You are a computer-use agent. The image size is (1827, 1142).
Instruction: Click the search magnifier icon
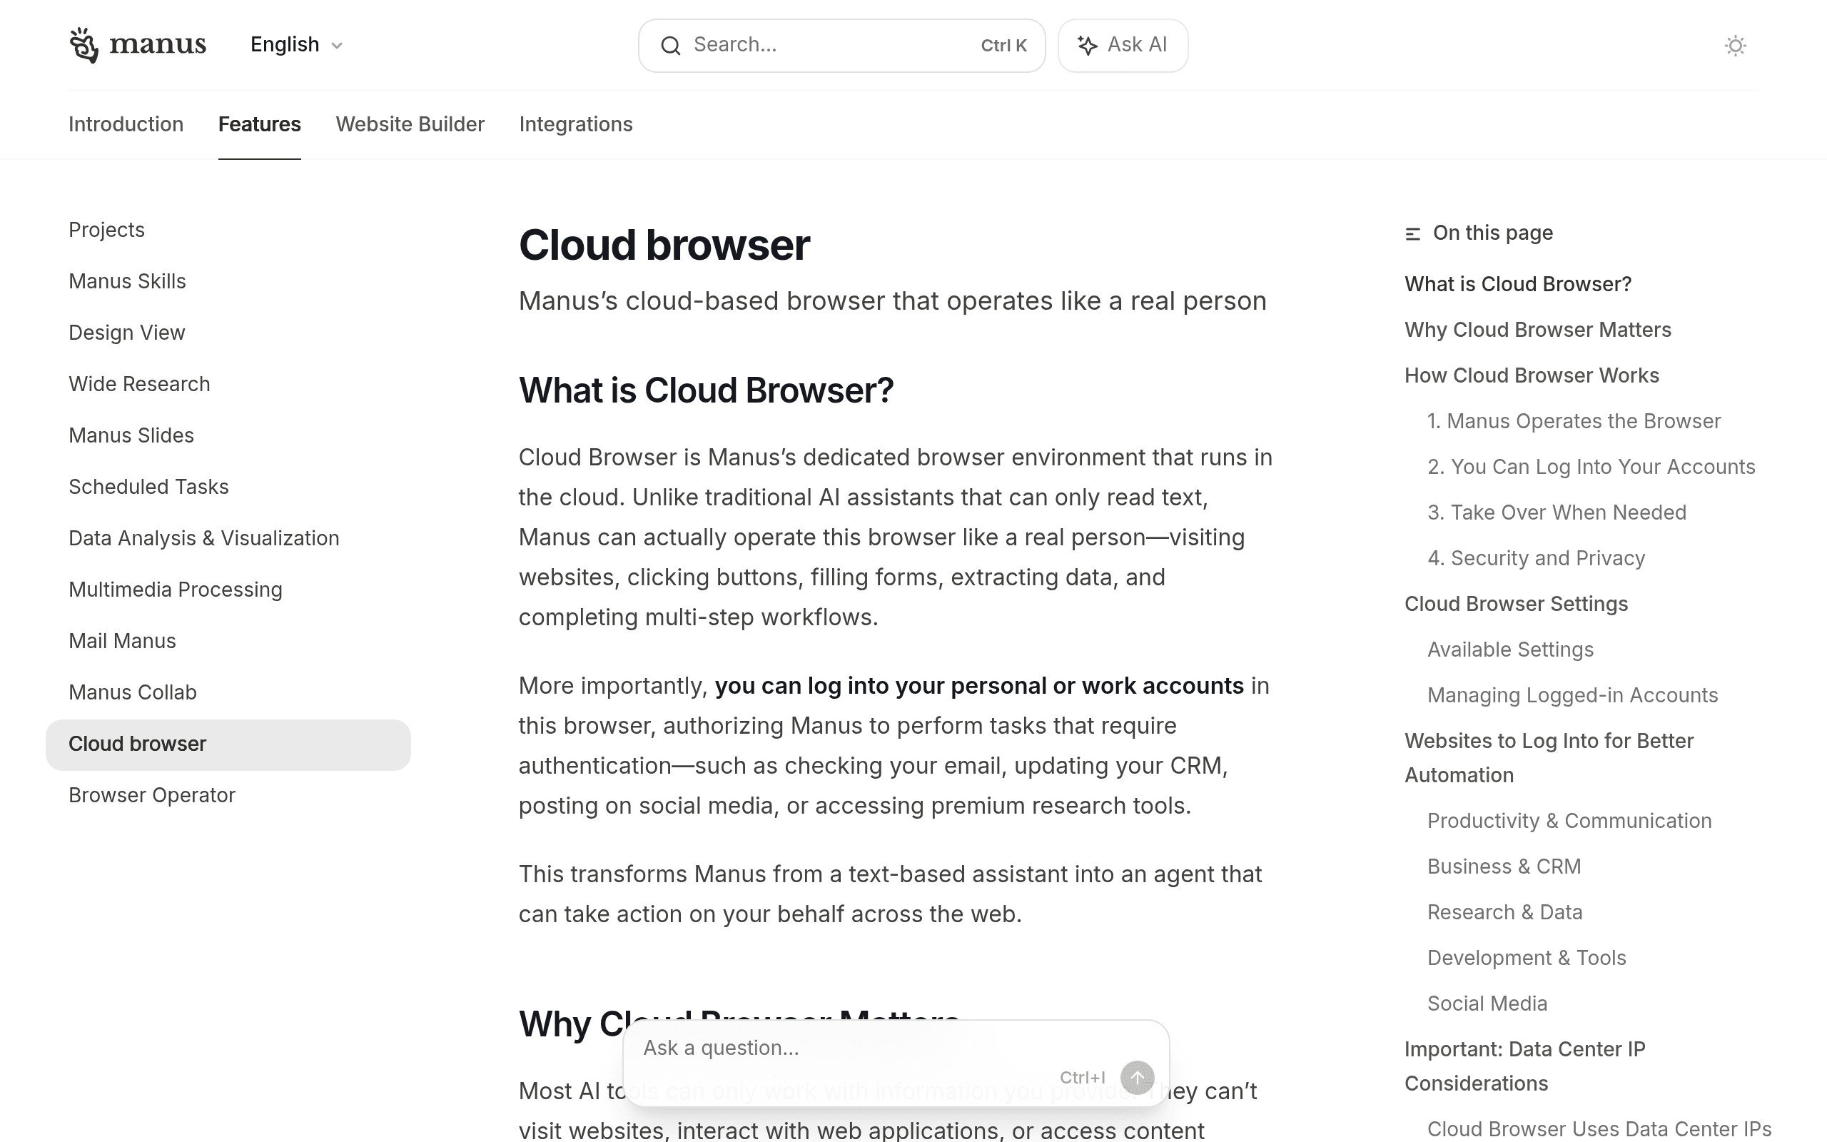coord(670,45)
